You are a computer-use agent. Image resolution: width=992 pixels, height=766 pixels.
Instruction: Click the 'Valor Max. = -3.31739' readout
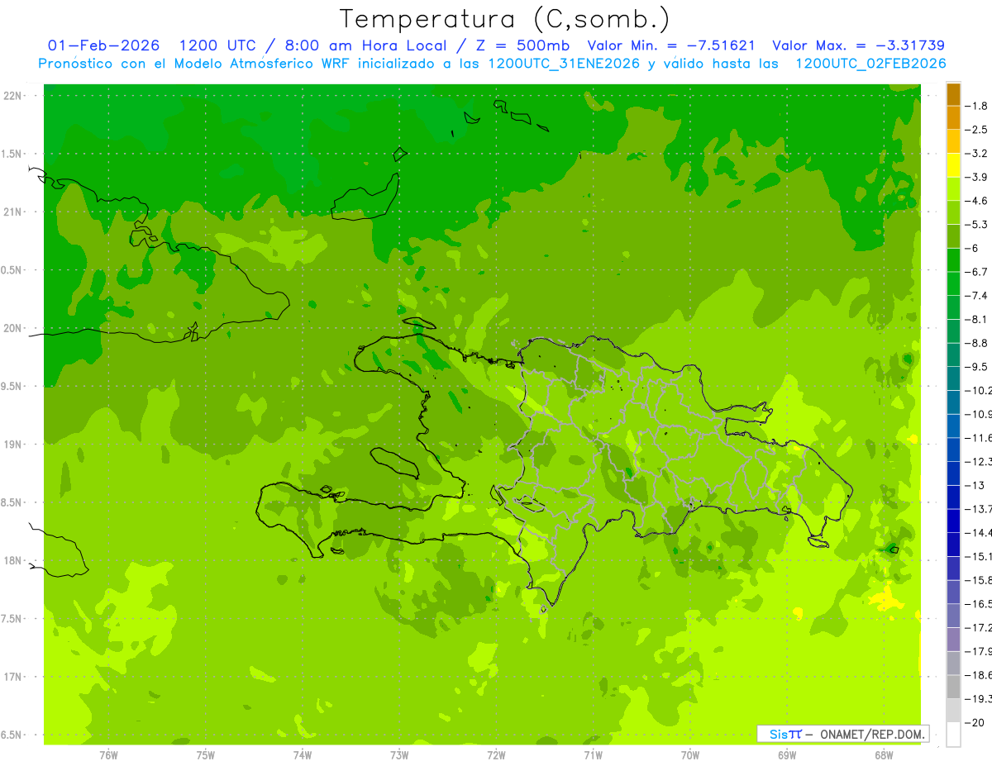point(858,45)
